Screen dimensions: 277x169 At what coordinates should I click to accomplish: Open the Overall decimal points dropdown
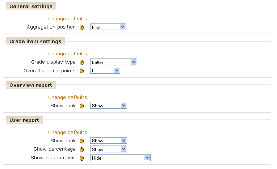[105, 70]
